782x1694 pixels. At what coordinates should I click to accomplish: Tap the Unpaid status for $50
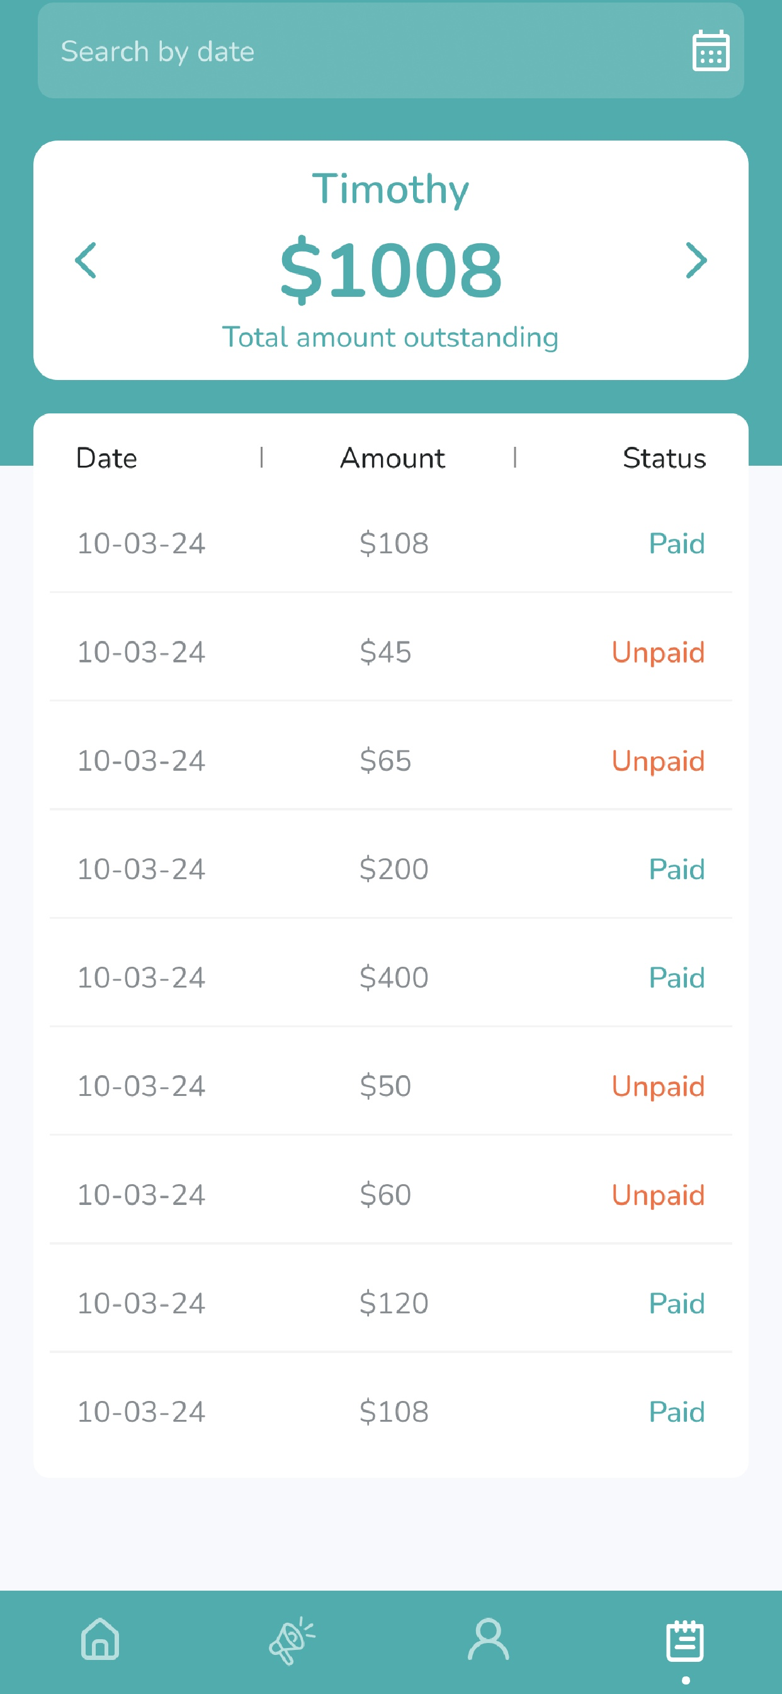click(x=658, y=1086)
